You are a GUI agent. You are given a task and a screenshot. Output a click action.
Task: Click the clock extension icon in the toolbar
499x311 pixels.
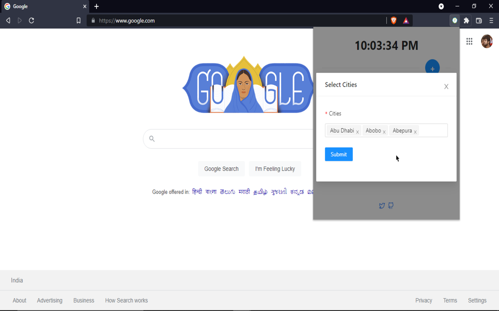455,21
